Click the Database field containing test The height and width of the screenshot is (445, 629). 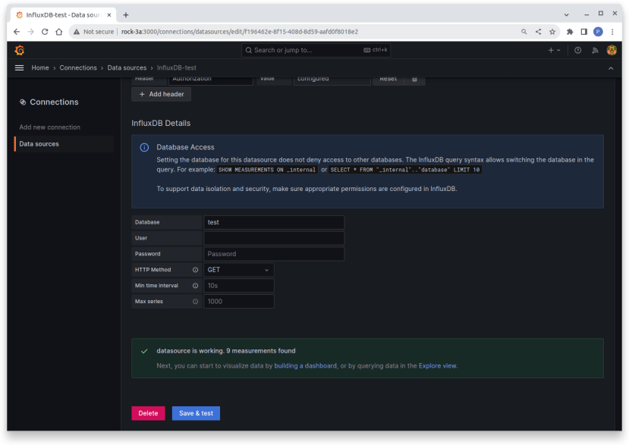tap(274, 223)
